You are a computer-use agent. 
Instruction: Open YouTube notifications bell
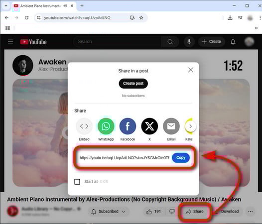(x=233, y=42)
